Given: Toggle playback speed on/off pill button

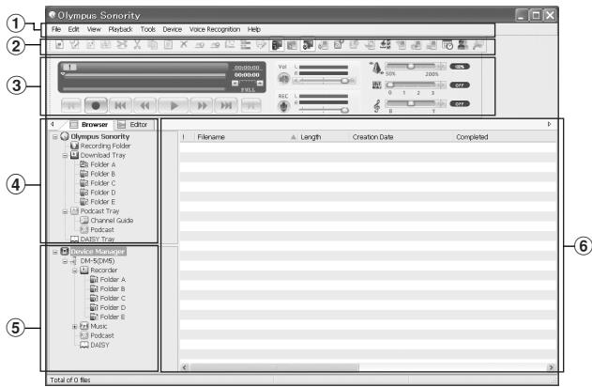Looking at the screenshot, I should pos(460,67).
